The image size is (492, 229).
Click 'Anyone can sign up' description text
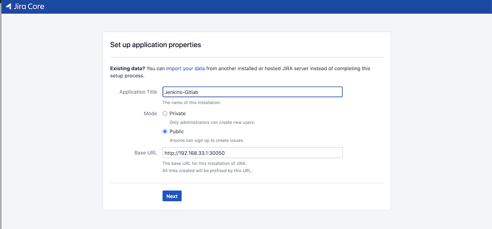[207, 141]
